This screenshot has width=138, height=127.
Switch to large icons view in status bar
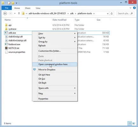pyautogui.click(x=134, y=123)
